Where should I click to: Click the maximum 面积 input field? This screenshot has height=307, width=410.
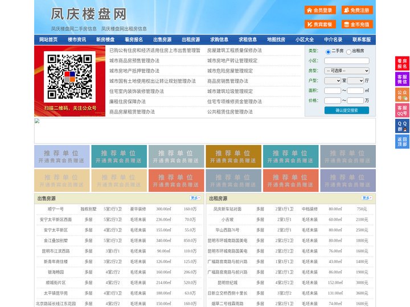click(x=355, y=90)
